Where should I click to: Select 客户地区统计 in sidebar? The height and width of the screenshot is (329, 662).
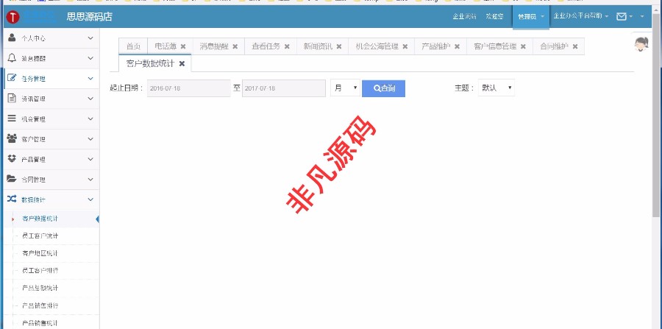pos(40,253)
